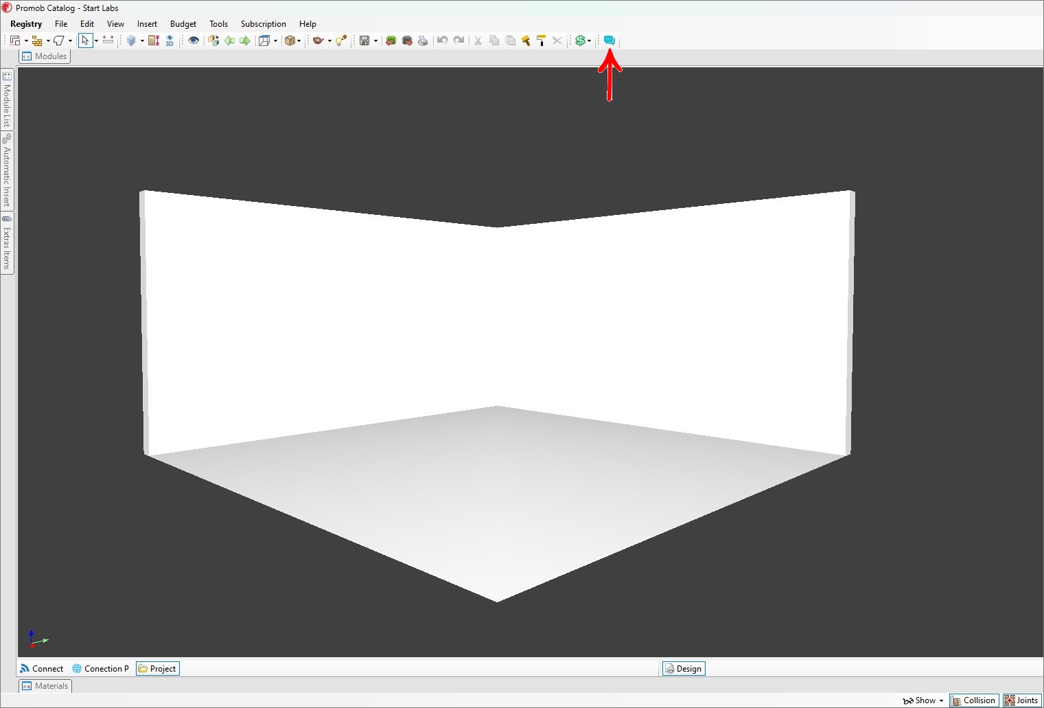Click the floppy disk save icon

364,41
